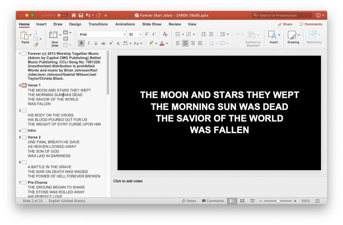Click the Clear Formatting icon

165,34
